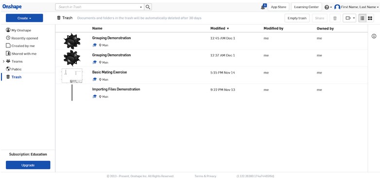Viewport: 380px width, 180px height.
Task: Select Shared with me filter
Action: 24,54
